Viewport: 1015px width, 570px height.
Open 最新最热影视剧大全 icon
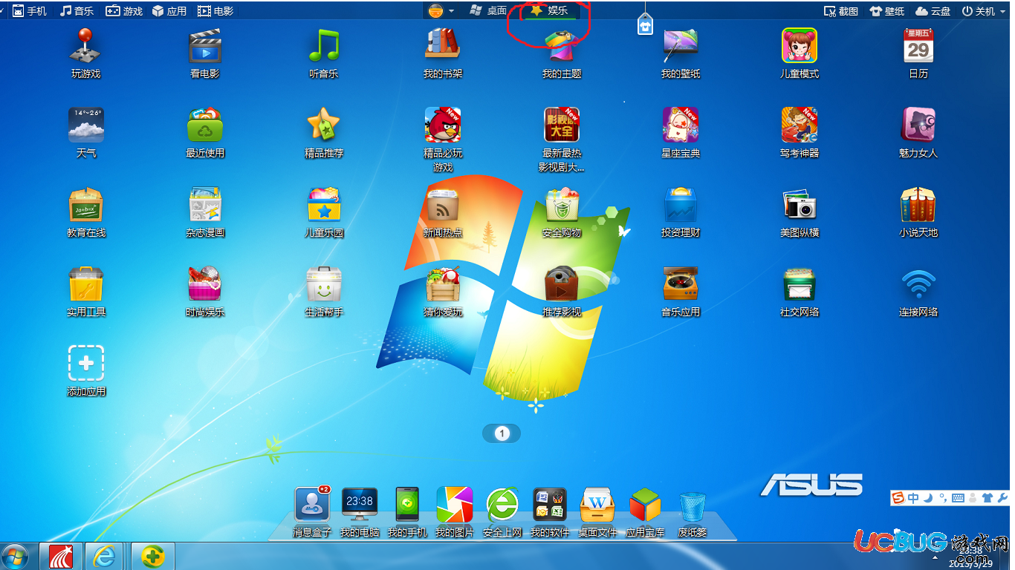tap(562, 125)
